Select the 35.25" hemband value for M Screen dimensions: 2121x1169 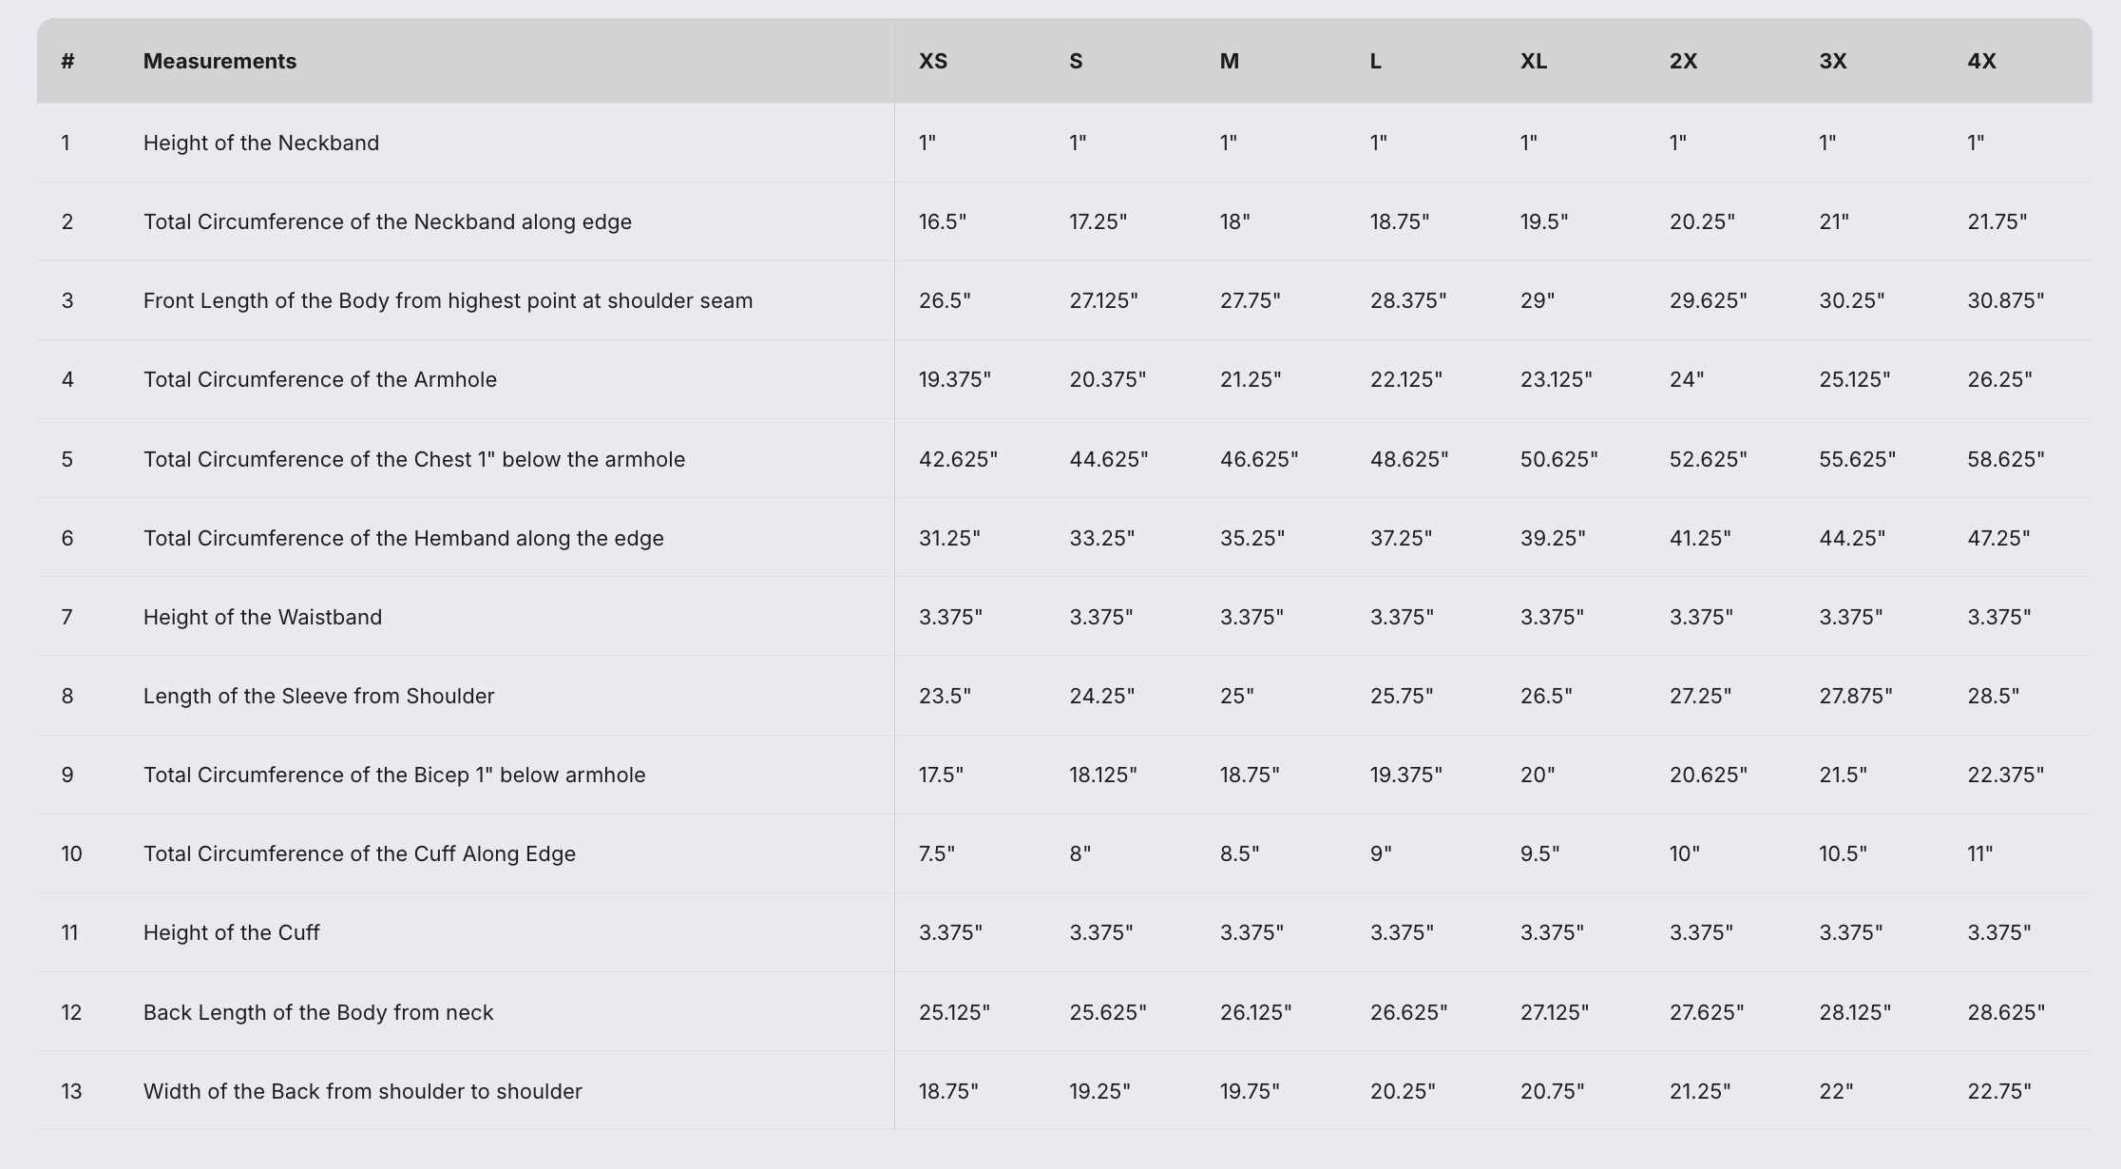pyautogui.click(x=1252, y=538)
